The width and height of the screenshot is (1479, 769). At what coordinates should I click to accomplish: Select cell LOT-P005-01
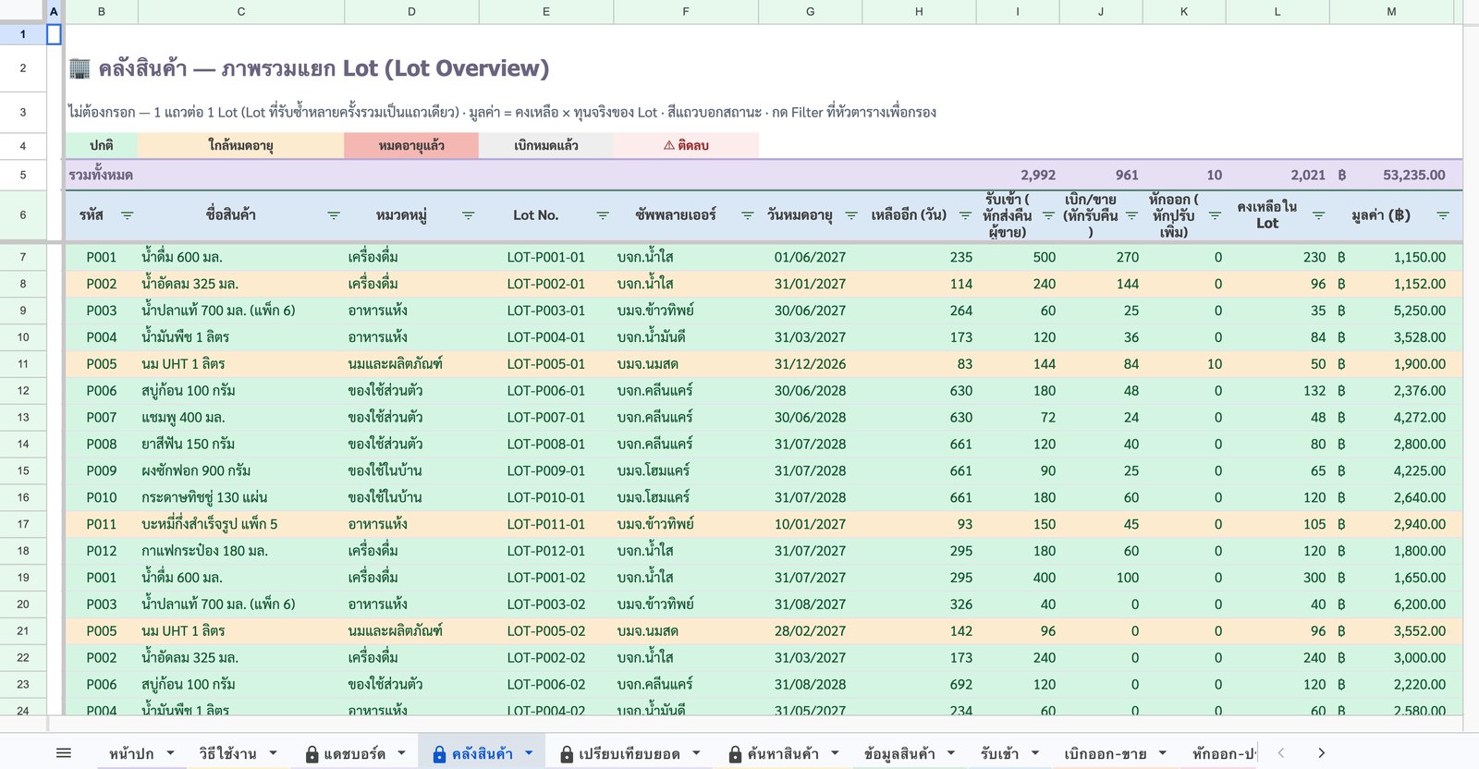tap(546, 364)
